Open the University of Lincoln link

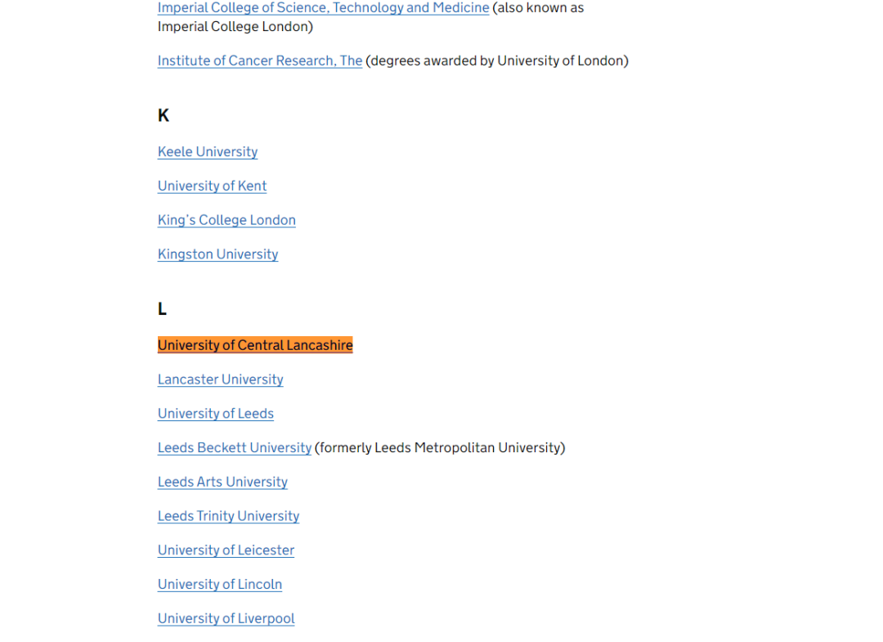click(219, 585)
